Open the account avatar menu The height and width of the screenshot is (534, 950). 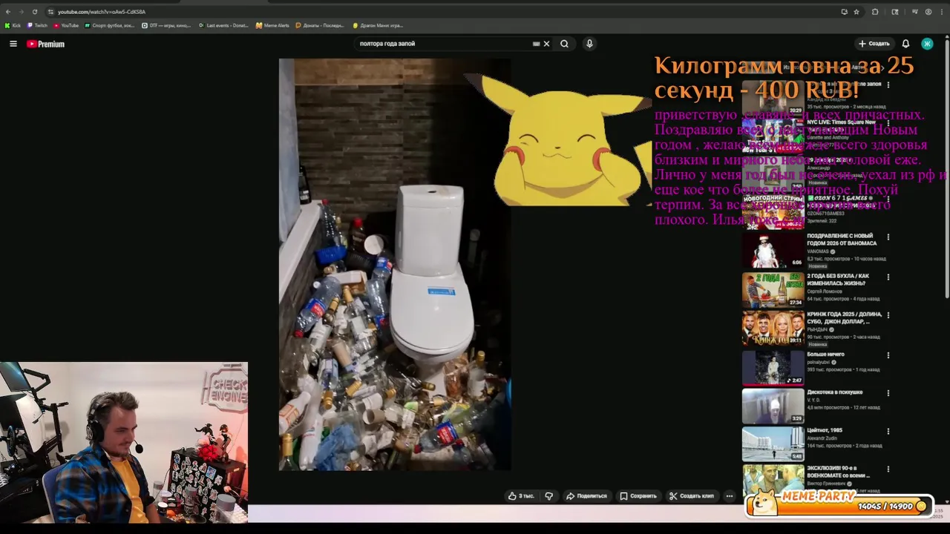click(927, 44)
